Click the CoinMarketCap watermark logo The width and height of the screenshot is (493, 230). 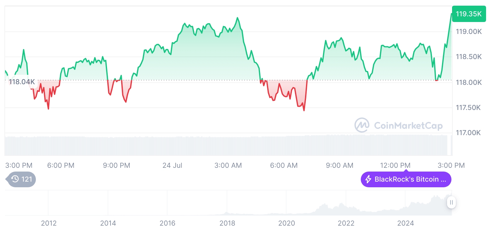[x=362, y=125]
